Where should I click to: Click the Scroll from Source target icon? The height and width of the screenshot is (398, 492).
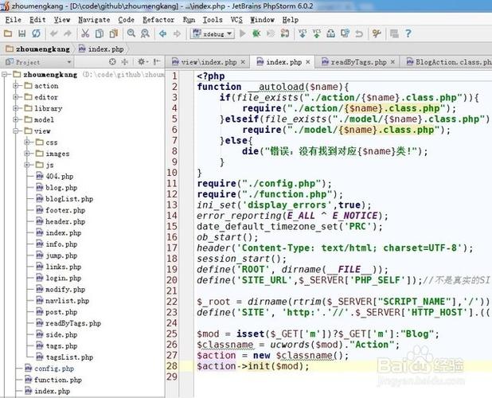coord(112,62)
